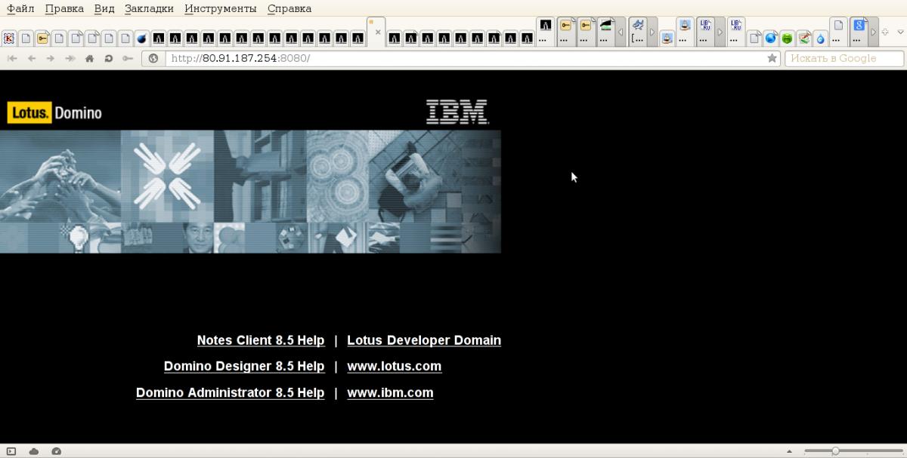Switch to the tab with the red K icon
Image resolution: width=907 pixels, height=458 pixels.
pyautogui.click(x=9, y=38)
